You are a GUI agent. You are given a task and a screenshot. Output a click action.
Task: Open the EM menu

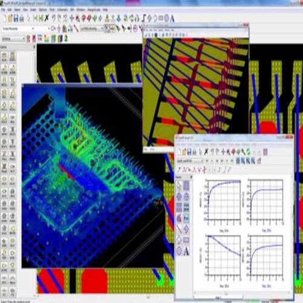point(72,10)
